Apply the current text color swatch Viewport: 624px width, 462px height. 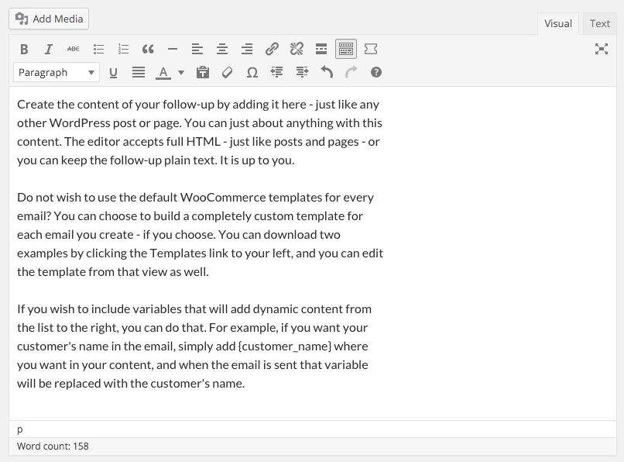(163, 72)
